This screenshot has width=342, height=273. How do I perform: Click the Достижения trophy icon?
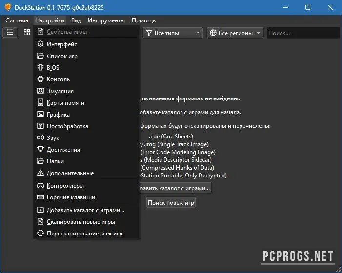(40, 150)
